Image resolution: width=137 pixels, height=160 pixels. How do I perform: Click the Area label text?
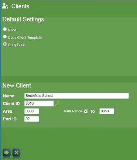coord(7,111)
